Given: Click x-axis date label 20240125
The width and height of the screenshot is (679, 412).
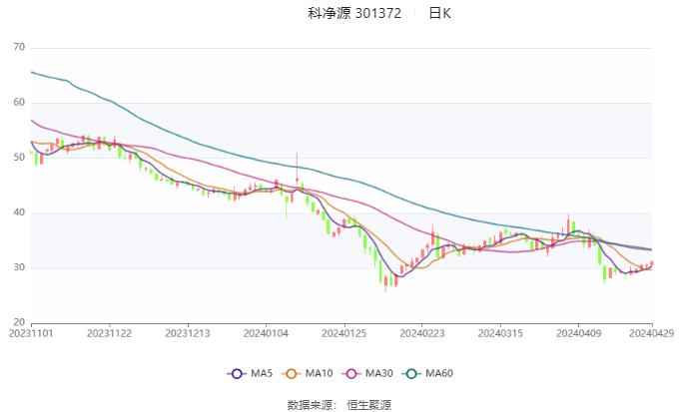Looking at the screenshot, I should tap(343, 333).
